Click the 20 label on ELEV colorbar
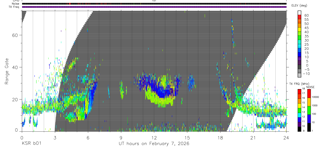The image size is (322, 149). pos(306,49)
